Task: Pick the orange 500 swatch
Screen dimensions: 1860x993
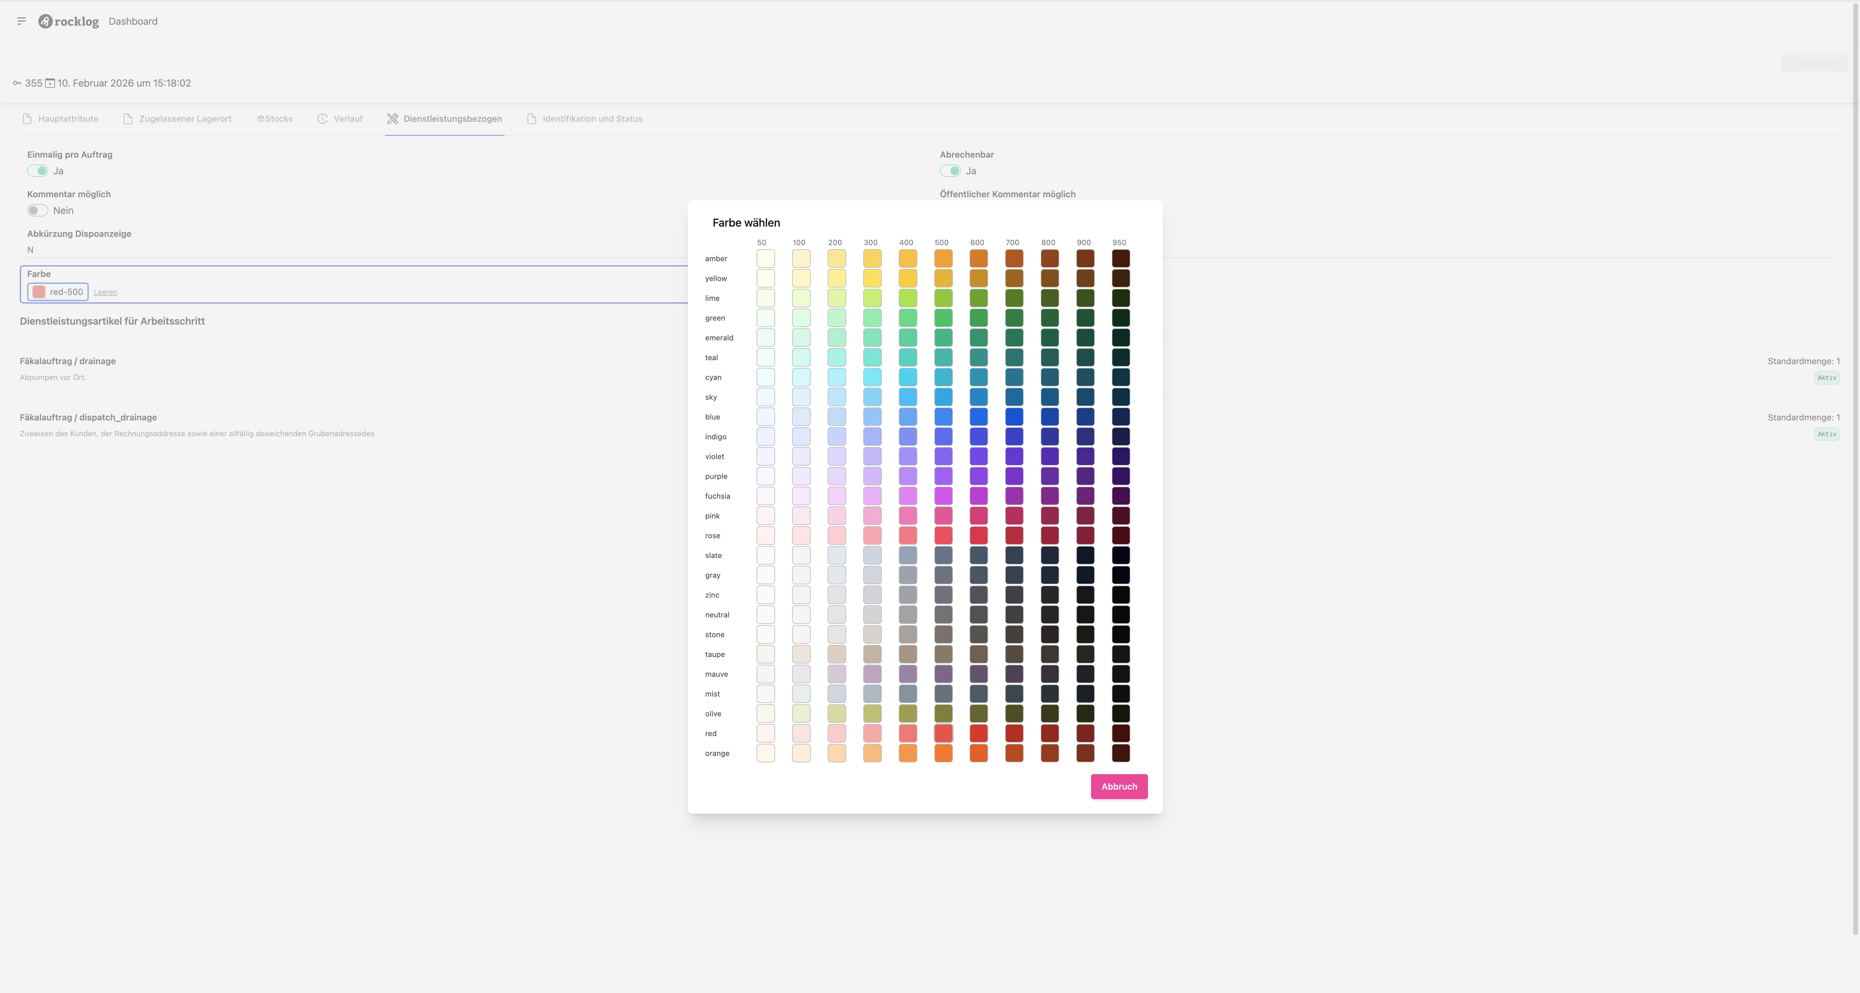Action: point(943,753)
